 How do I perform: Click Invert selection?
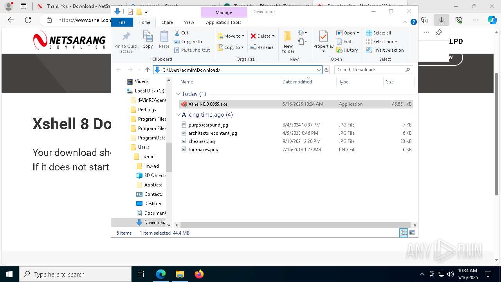pyautogui.click(x=385, y=50)
